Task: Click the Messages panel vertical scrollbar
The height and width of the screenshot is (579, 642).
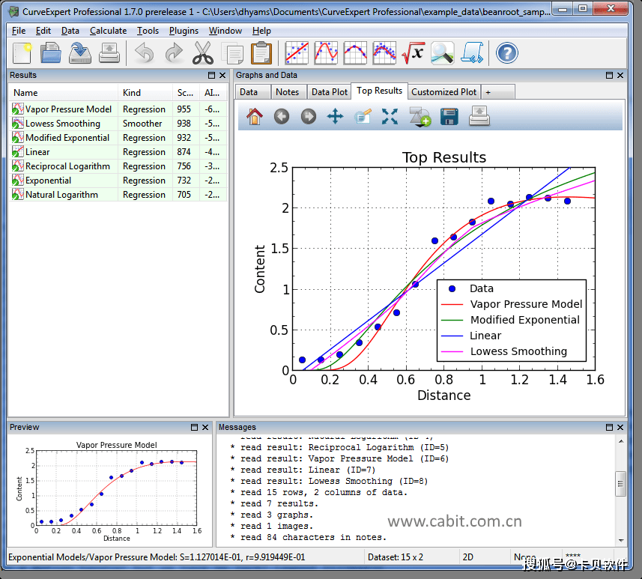Action: [x=620, y=483]
